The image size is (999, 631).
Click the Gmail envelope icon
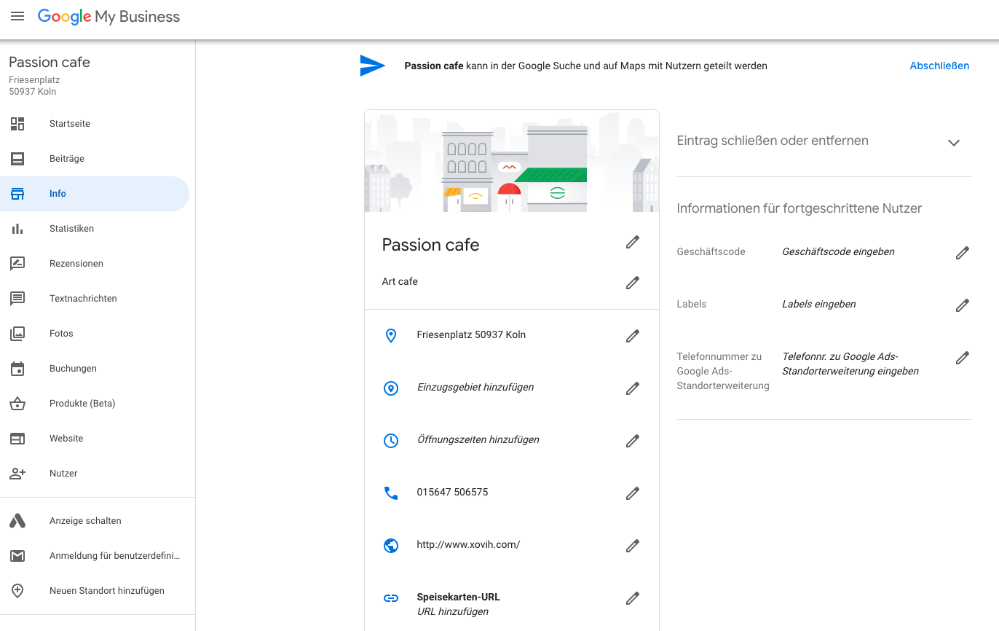17,556
